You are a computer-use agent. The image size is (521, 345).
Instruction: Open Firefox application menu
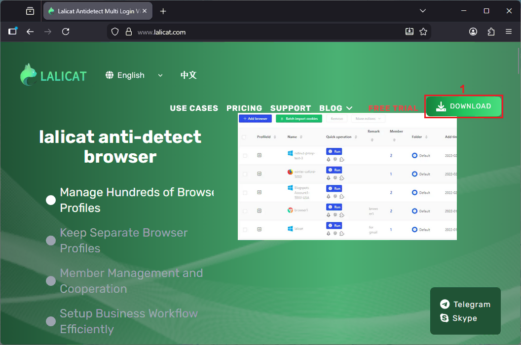click(509, 32)
